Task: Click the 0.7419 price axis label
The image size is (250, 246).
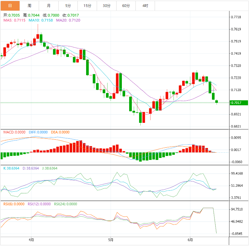Action: [x=236, y=53]
